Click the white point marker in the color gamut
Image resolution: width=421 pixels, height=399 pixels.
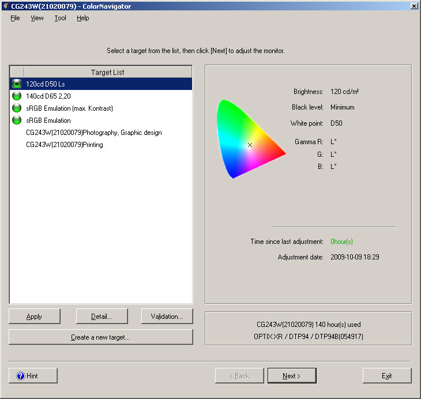coord(250,145)
